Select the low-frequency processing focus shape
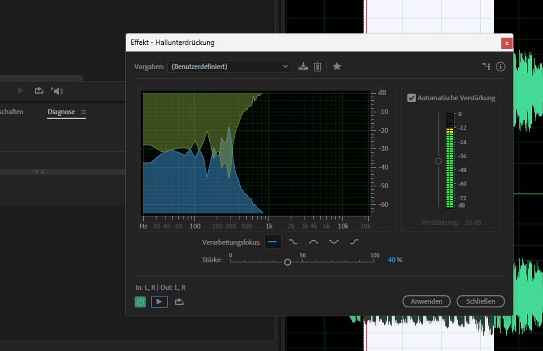The image size is (543, 351). click(293, 242)
